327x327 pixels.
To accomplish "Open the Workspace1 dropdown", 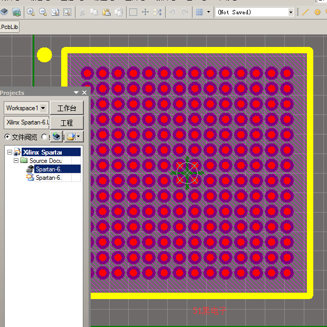I will coord(43,108).
